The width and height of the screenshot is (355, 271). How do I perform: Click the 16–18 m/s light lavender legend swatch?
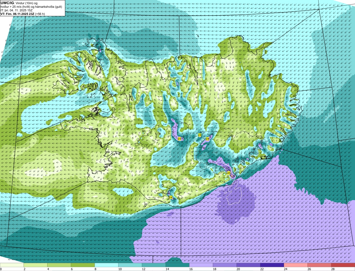click(x=201, y=265)
